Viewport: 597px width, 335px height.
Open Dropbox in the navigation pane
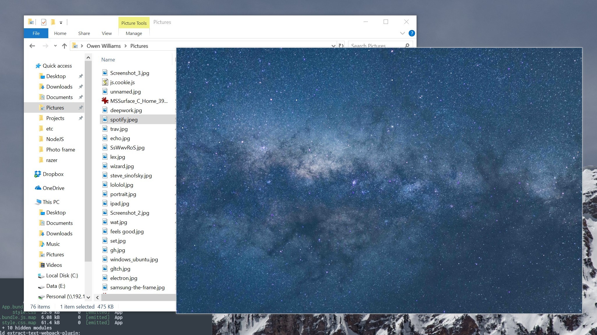point(53,174)
